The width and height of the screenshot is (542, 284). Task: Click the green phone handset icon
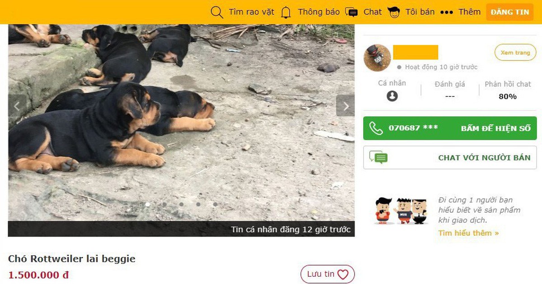(376, 128)
